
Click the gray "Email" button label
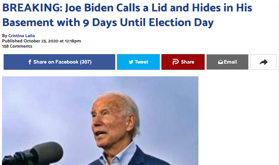230,62
